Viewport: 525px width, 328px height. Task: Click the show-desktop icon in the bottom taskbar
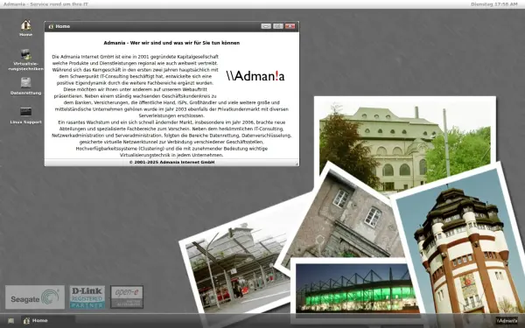[11, 321]
